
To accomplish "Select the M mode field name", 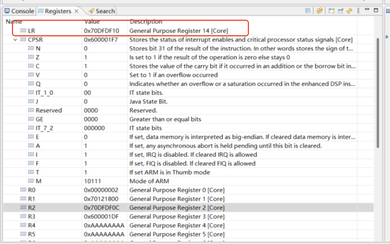I will (x=39, y=181).
